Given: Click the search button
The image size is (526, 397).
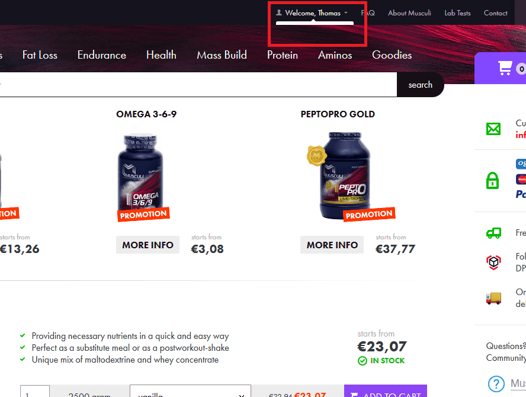Looking at the screenshot, I should click(421, 85).
